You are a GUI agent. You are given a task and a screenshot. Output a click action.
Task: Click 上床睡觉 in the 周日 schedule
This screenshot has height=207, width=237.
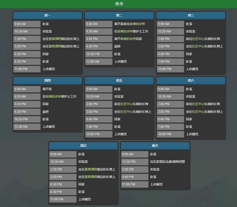tap(84, 200)
